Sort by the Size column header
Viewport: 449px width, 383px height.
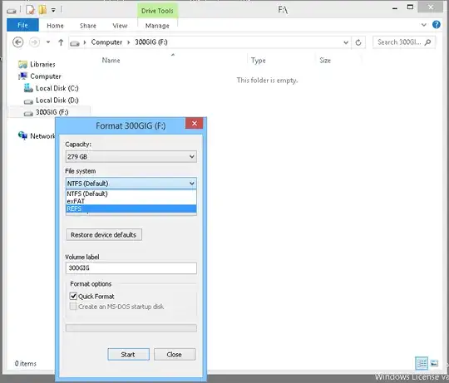click(325, 61)
